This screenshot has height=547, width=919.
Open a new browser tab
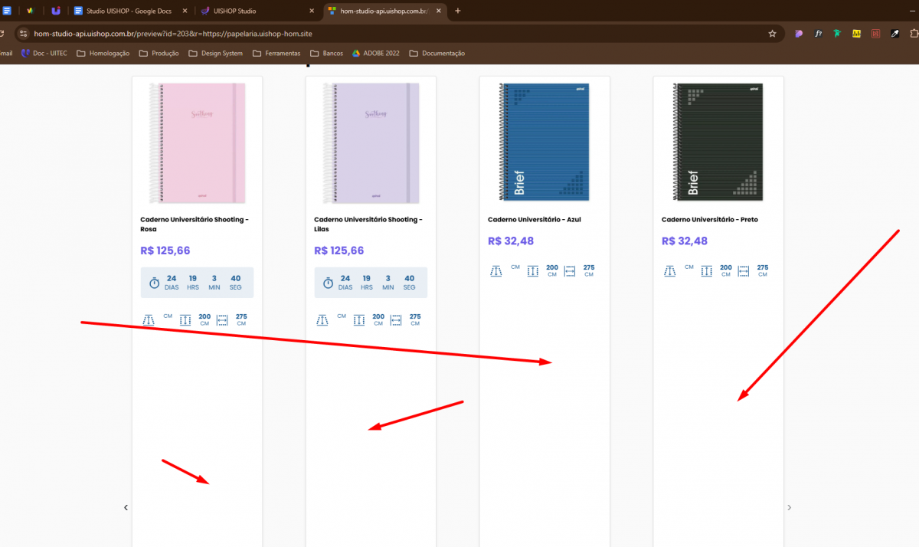[x=458, y=11]
